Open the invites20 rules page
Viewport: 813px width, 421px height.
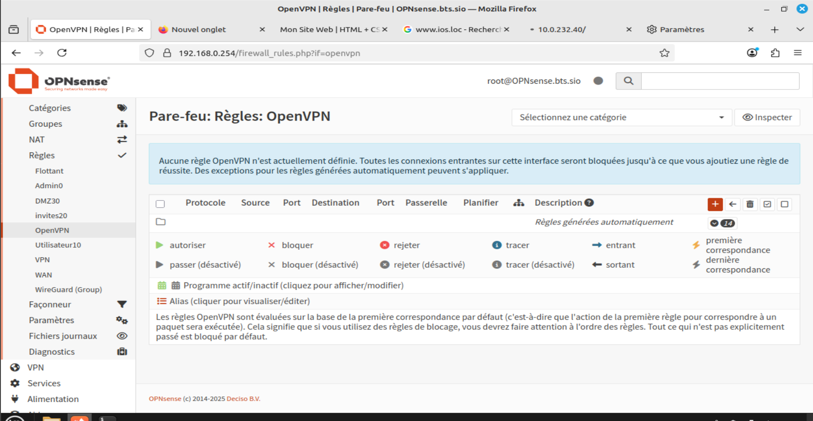coord(51,215)
